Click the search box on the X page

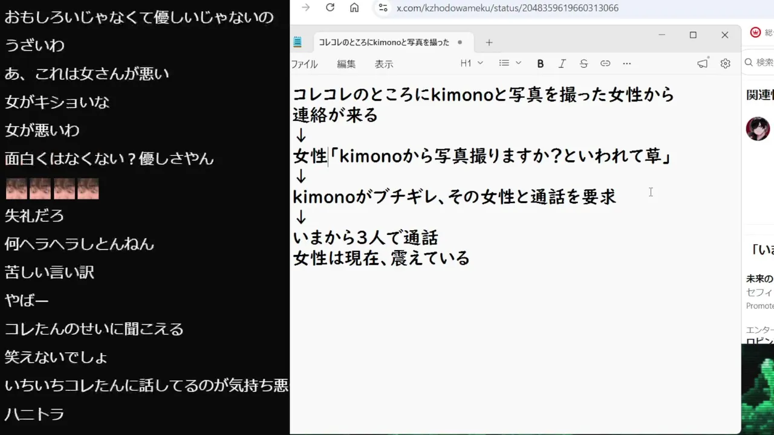tap(759, 62)
